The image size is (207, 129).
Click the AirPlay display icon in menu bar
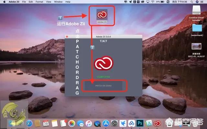pos(148,2)
